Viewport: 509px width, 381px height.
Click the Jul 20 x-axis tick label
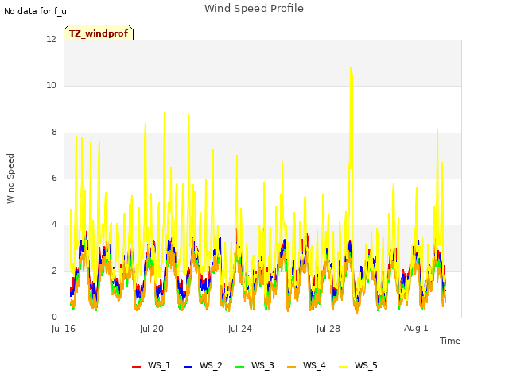point(152,329)
